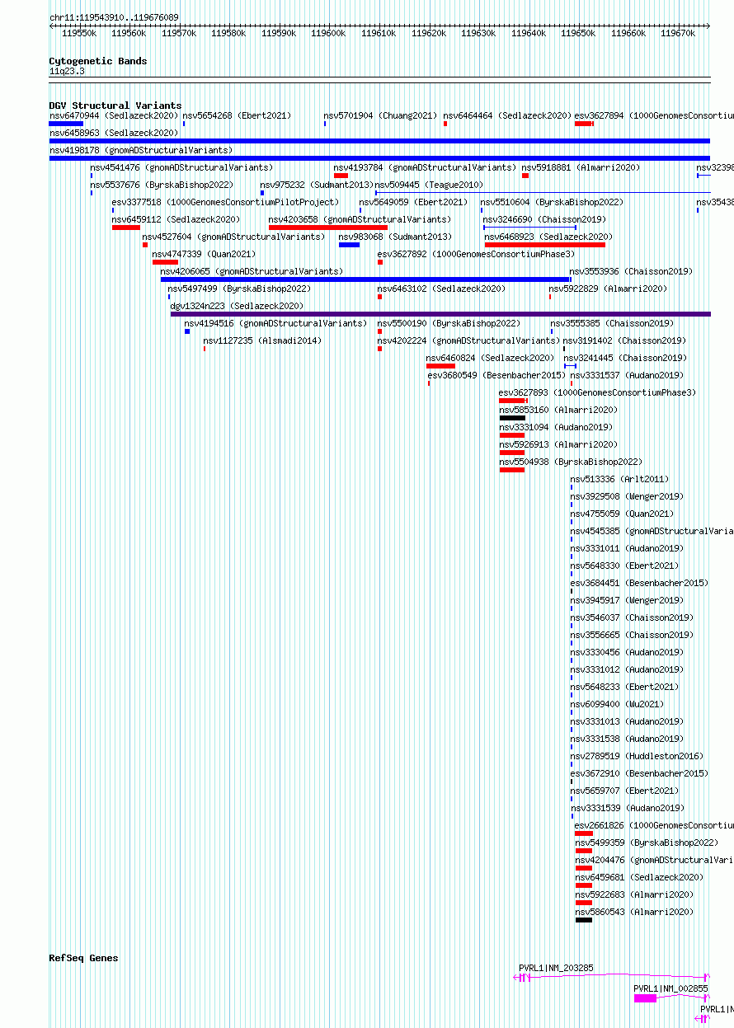Open variant nsv5649059 (Ebert2021)
Image resolution: width=734 pixels, height=1028 pixels.
pos(413,202)
